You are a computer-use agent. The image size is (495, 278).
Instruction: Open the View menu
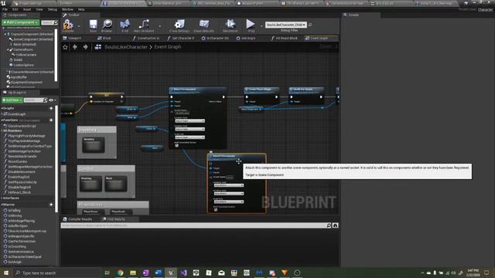39,9
